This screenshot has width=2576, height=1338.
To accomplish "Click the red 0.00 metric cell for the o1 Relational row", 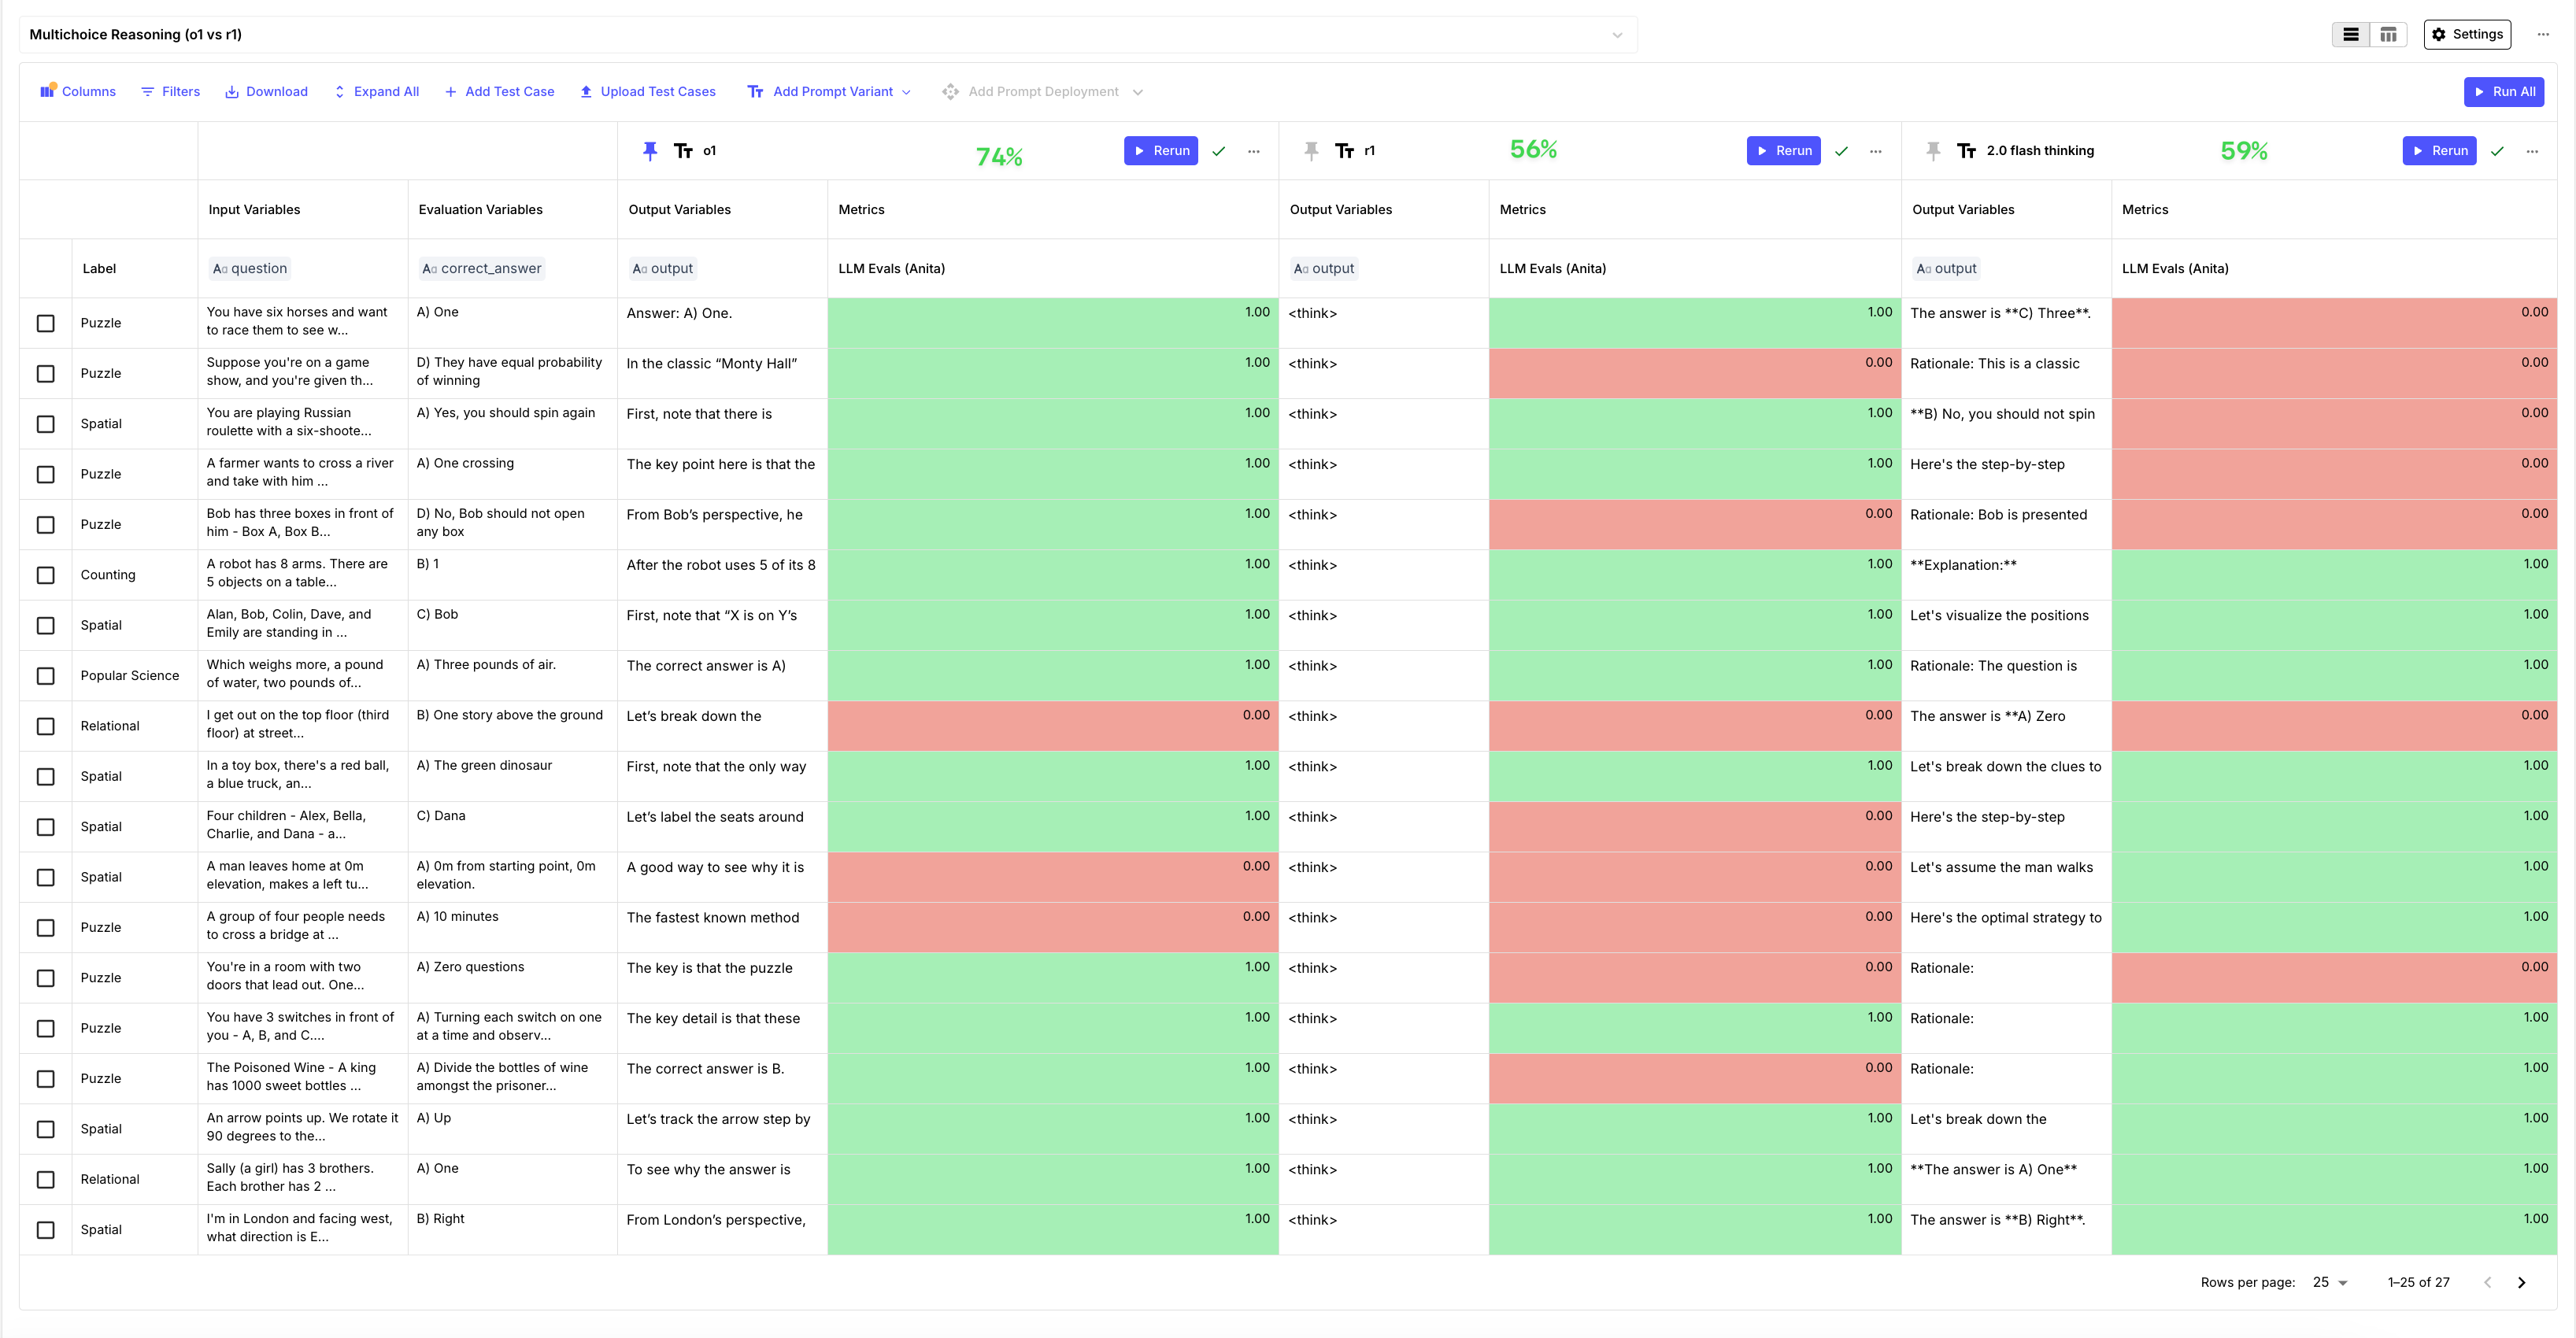I will (x=1052, y=726).
